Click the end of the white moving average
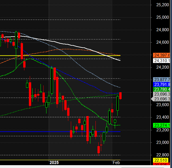Viewport: 172px width, 168px height. (120, 60)
